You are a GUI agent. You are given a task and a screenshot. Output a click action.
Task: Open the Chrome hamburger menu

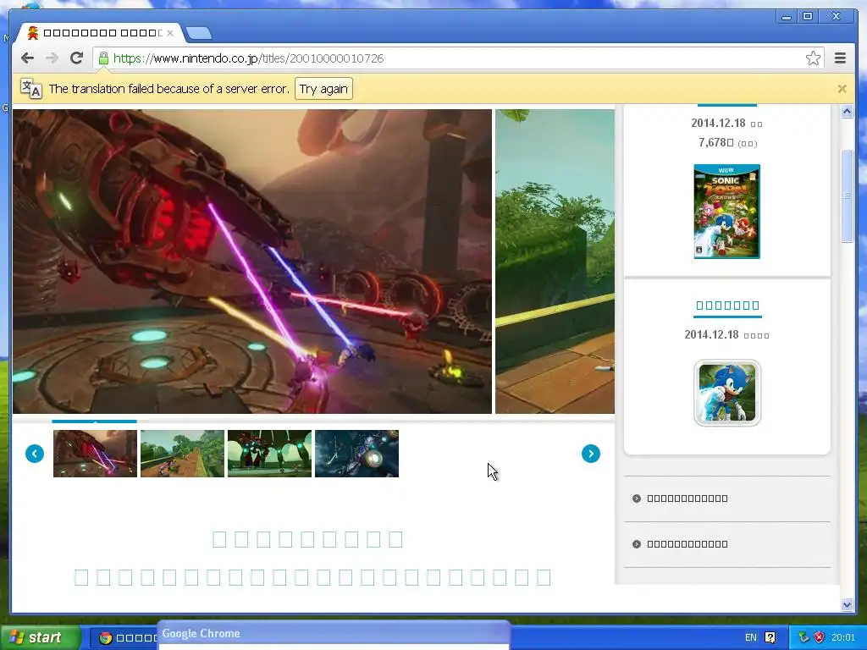coord(840,58)
